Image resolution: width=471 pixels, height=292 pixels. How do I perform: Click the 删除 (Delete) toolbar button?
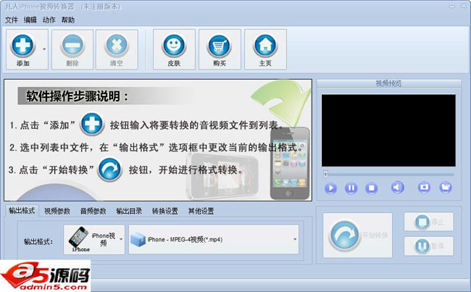tap(72, 49)
